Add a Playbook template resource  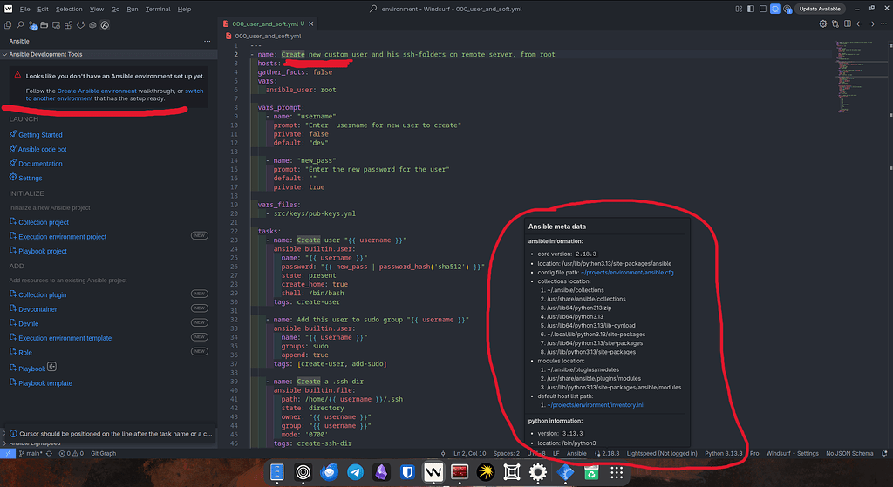click(45, 383)
